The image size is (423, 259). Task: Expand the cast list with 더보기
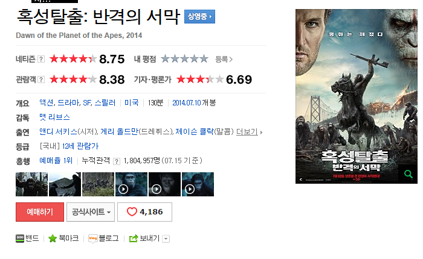[x=249, y=132]
